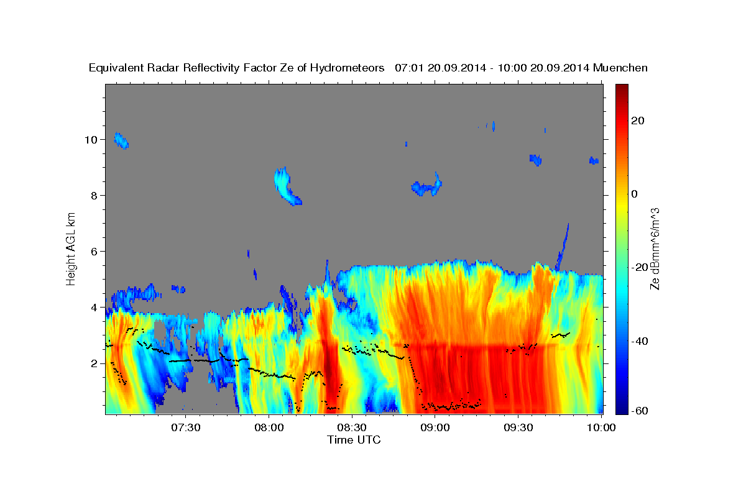The height and width of the screenshot is (497, 746).
Task: Click the yellow zone of the colorbar
Action: click(x=622, y=205)
